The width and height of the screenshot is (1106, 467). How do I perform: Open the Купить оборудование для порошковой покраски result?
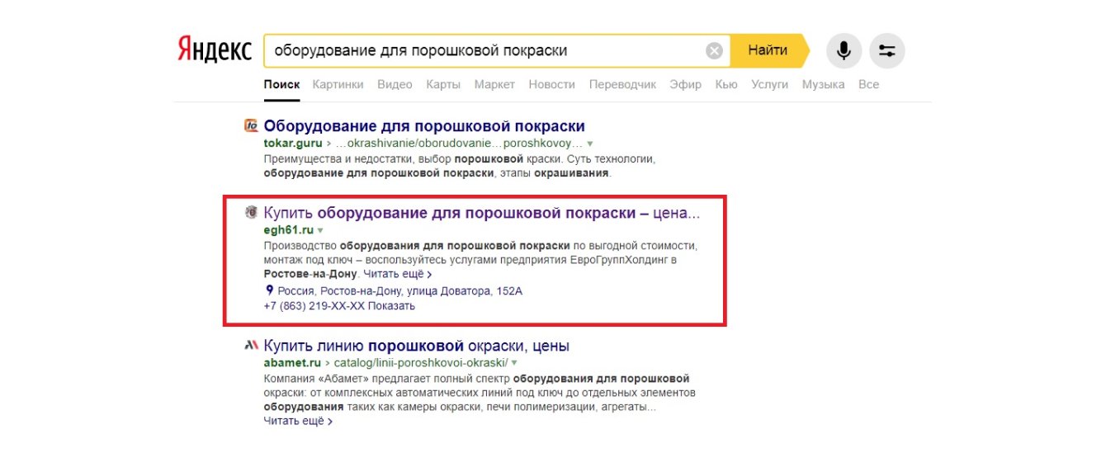tap(482, 213)
